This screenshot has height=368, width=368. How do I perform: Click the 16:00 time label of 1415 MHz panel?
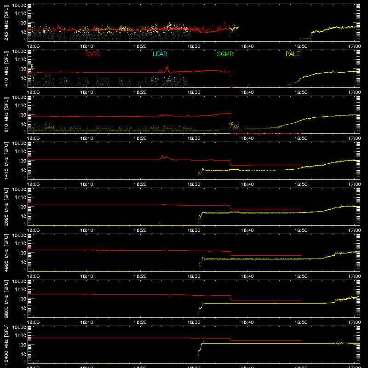[x=33, y=184]
